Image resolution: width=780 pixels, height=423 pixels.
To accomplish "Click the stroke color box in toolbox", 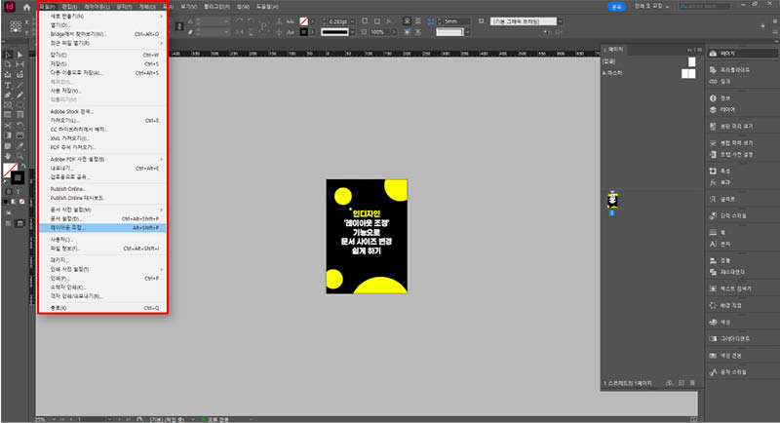I will tap(18, 177).
